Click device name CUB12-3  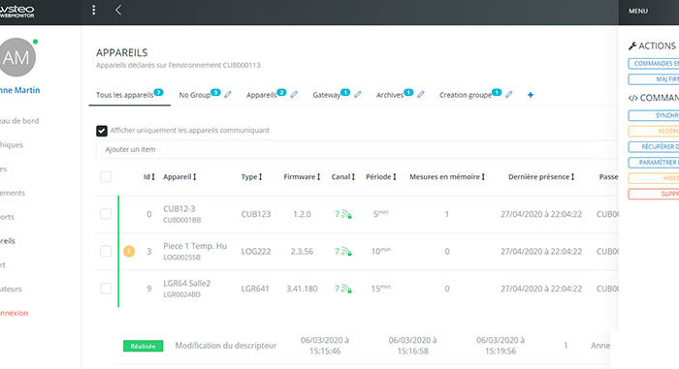tap(178, 208)
